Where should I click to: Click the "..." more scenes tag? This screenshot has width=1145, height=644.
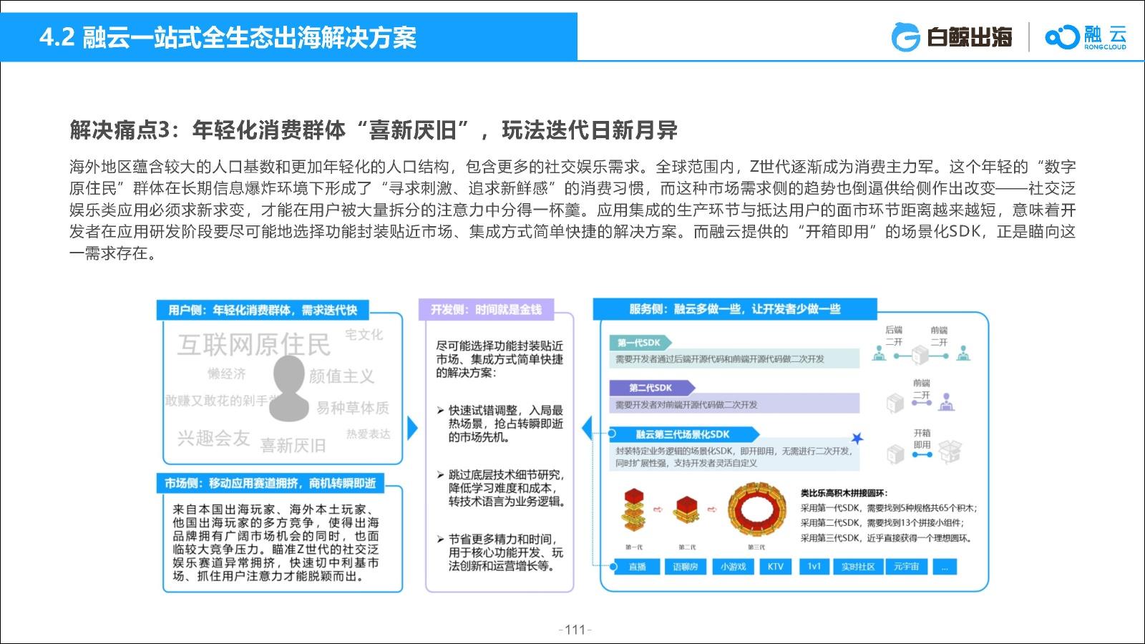pyautogui.click(x=945, y=567)
